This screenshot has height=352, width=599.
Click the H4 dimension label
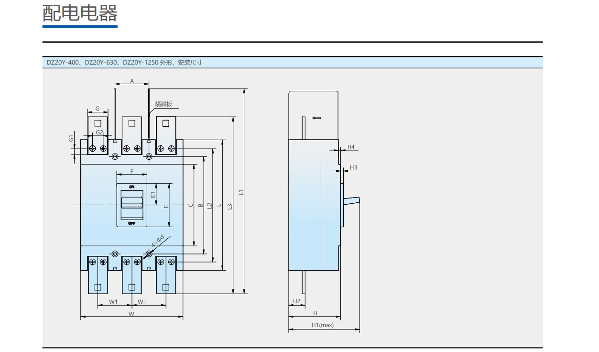tap(351, 147)
